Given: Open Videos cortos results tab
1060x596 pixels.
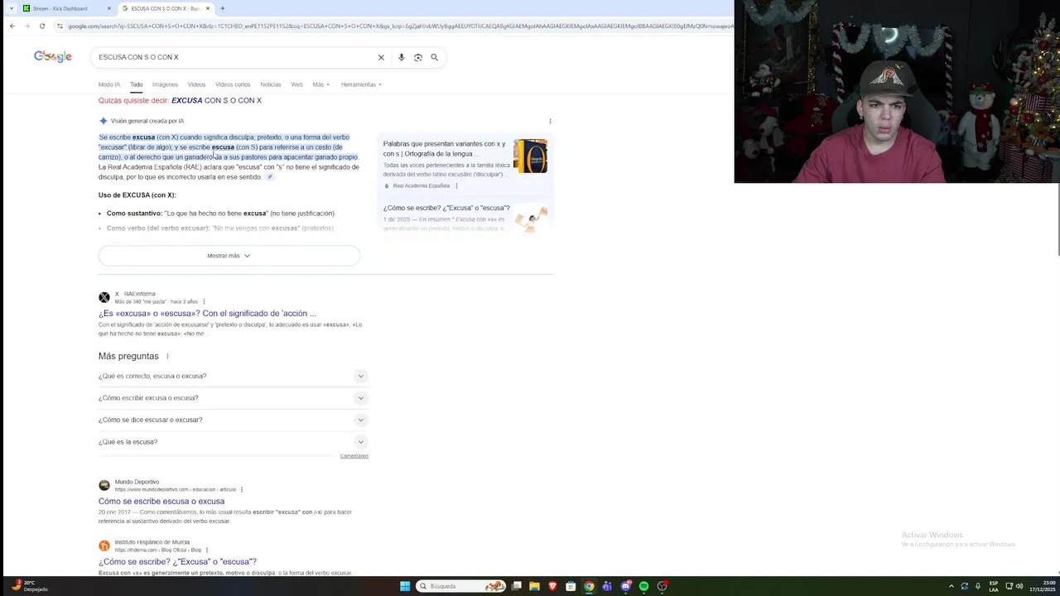Looking at the screenshot, I should pos(233,84).
